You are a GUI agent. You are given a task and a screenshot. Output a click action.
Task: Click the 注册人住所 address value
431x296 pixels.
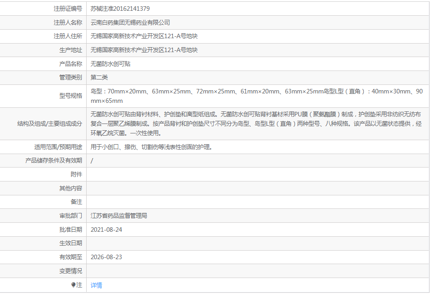[144, 36]
